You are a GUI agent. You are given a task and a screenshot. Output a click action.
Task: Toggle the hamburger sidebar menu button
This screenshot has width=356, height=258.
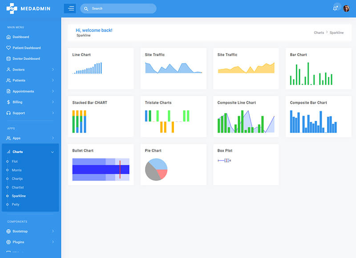pos(70,8)
